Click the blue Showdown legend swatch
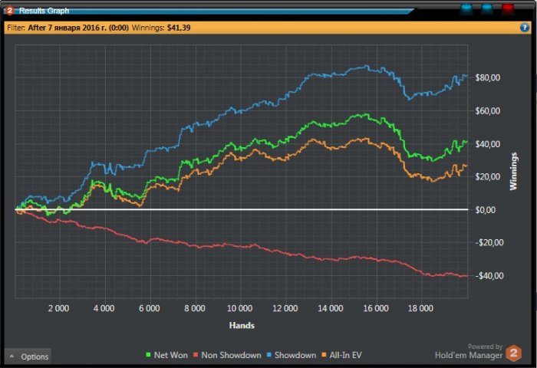Screen dimensions: 537x368 (268, 355)
